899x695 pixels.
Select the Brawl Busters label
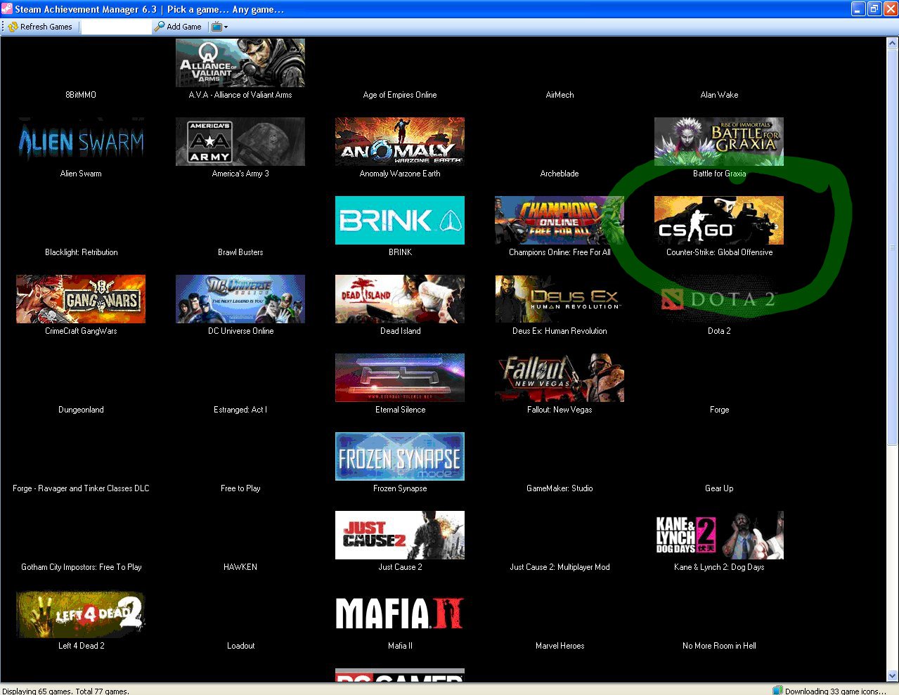click(x=240, y=252)
